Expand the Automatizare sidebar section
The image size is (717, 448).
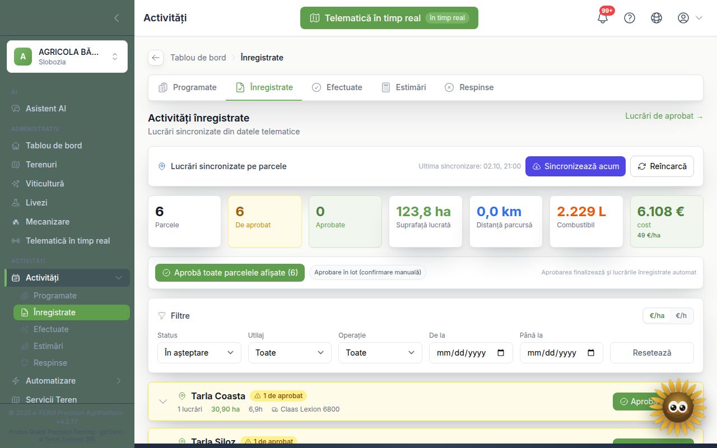(x=67, y=381)
